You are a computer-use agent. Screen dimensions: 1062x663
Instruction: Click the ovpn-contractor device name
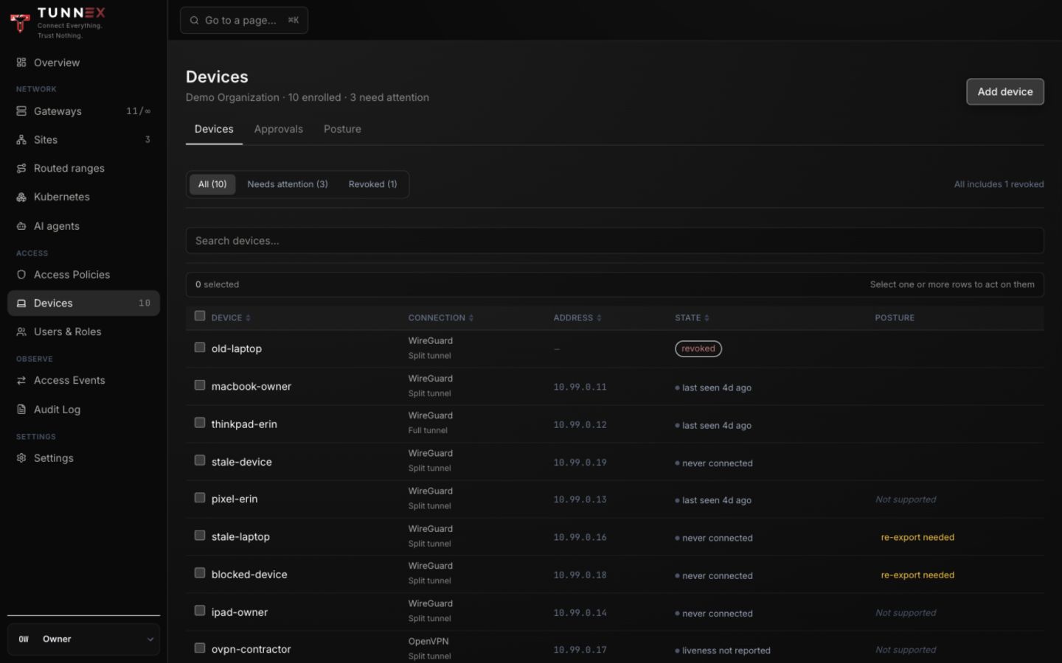(251, 649)
